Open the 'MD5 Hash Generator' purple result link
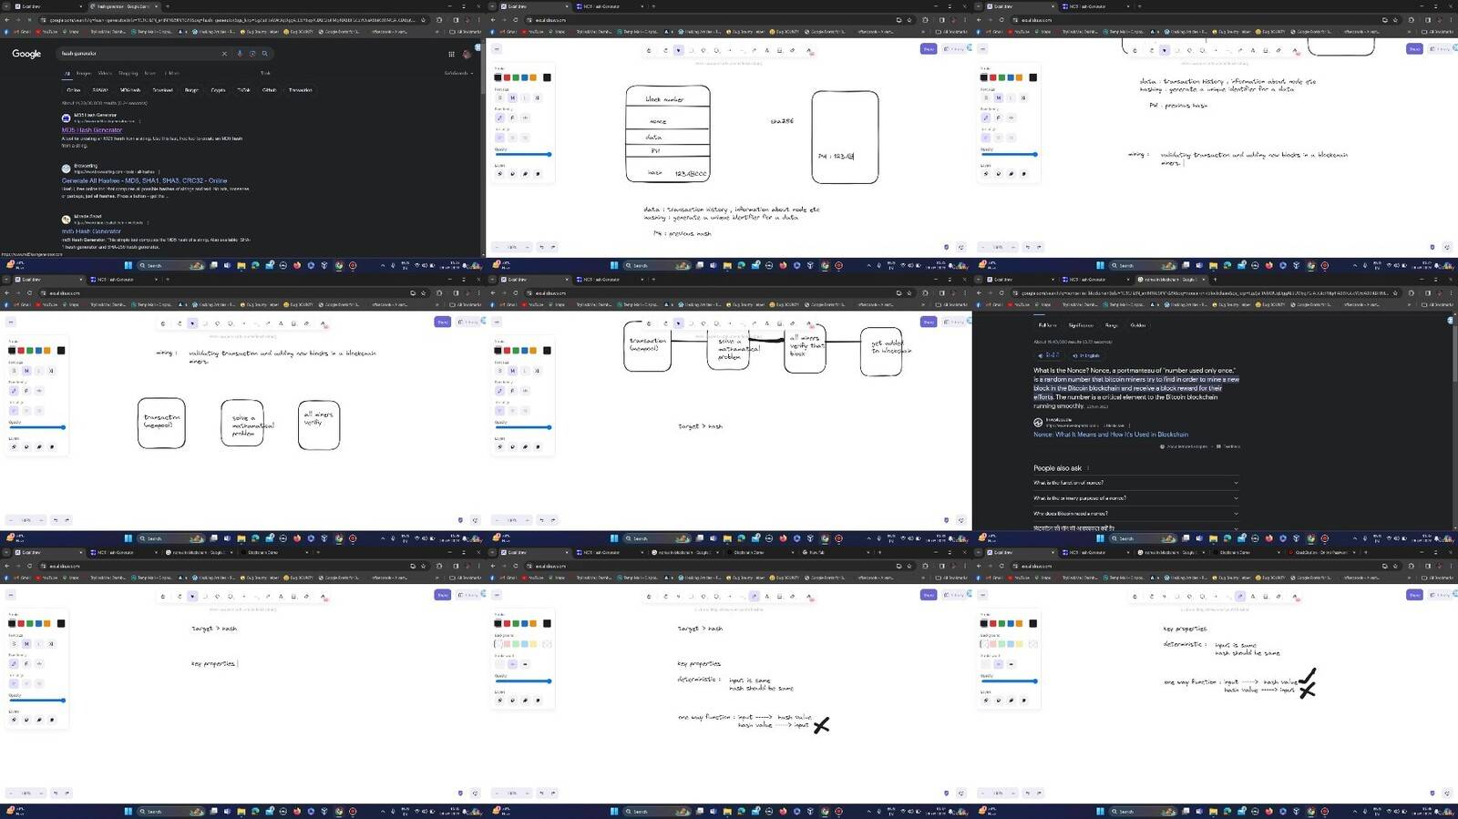Viewport: 1458px width, 819px height. pyautogui.click(x=92, y=130)
